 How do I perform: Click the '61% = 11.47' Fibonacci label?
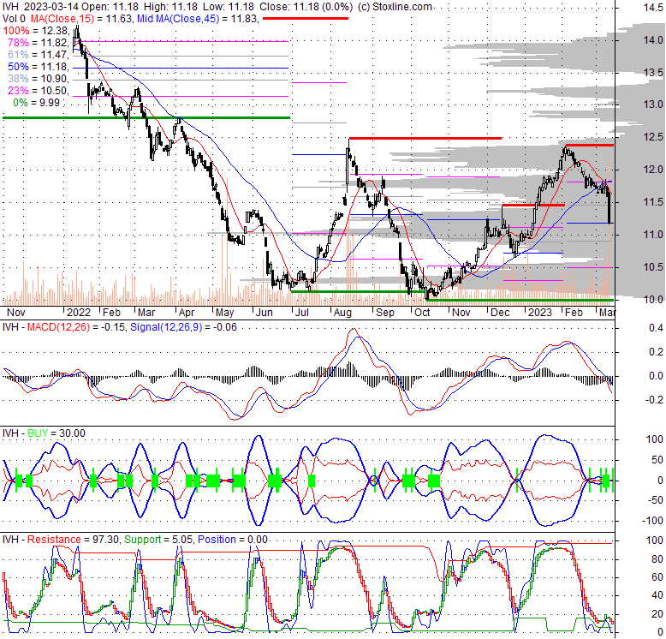click(38, 55)
